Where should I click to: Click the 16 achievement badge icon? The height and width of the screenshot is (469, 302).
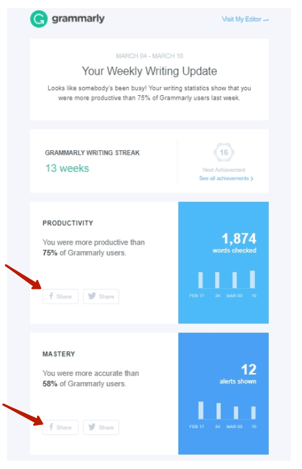[x=224, y=152]
